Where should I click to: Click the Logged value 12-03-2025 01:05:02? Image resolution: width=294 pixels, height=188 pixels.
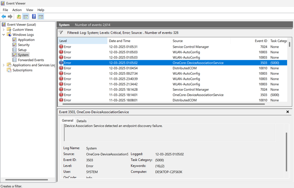[x=170, y=154]
